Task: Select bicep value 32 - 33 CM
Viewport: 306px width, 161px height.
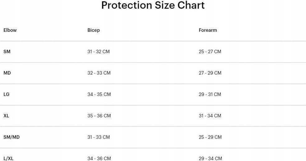Action: coord(99,73)
